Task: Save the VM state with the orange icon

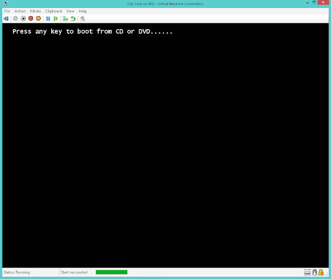Action: coord(38,19)
